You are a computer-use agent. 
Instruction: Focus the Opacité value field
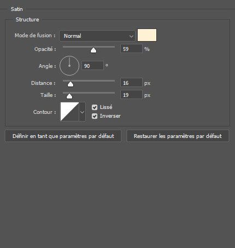pos(131,49)
